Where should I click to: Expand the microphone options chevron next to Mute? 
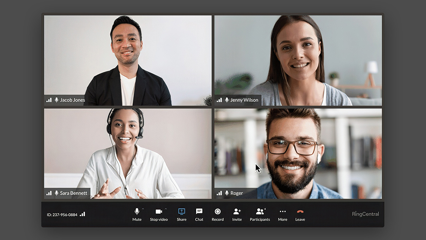pos(143,208)
